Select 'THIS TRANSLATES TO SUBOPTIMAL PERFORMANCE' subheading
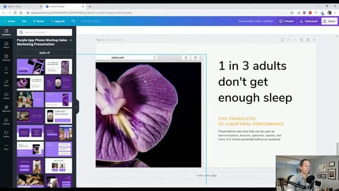339x191 pixels. [x=251, y=121]
